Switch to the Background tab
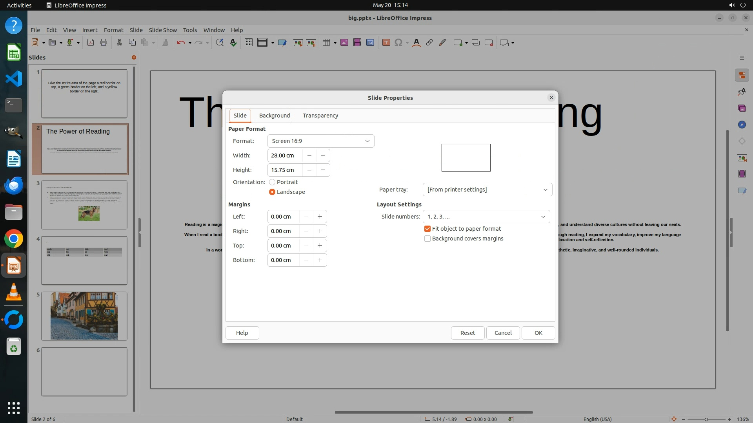This screenshot has width=753, height=423. 275,116
